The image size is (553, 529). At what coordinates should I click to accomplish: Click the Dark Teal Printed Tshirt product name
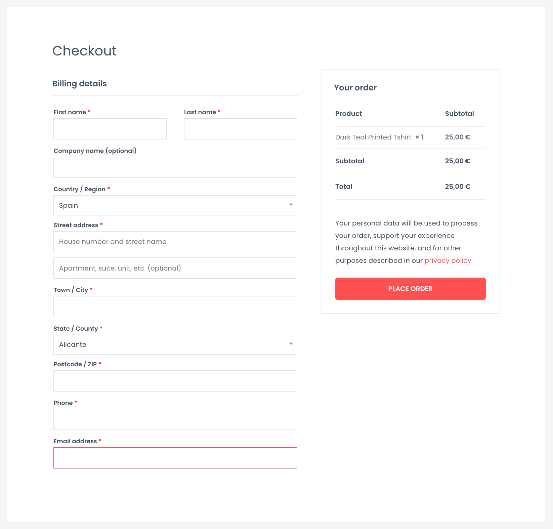[373, 137]
